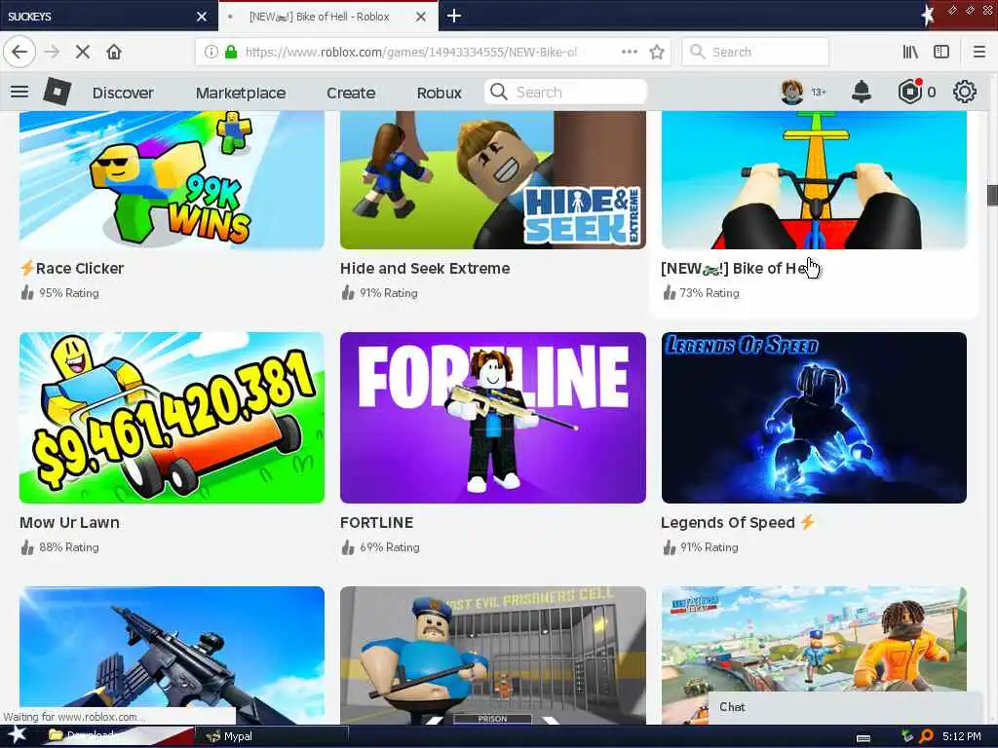
Task: Toggle the browser sidebar icon
Action: 941,53
